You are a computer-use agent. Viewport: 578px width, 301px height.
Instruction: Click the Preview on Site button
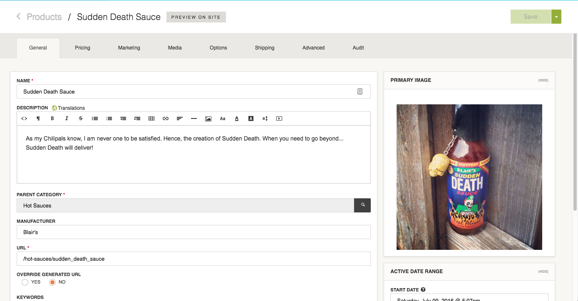tap(196, 17)
